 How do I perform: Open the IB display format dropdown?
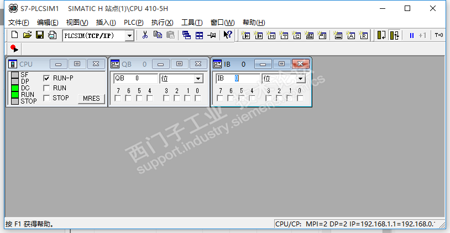click(x=301, y=79)
